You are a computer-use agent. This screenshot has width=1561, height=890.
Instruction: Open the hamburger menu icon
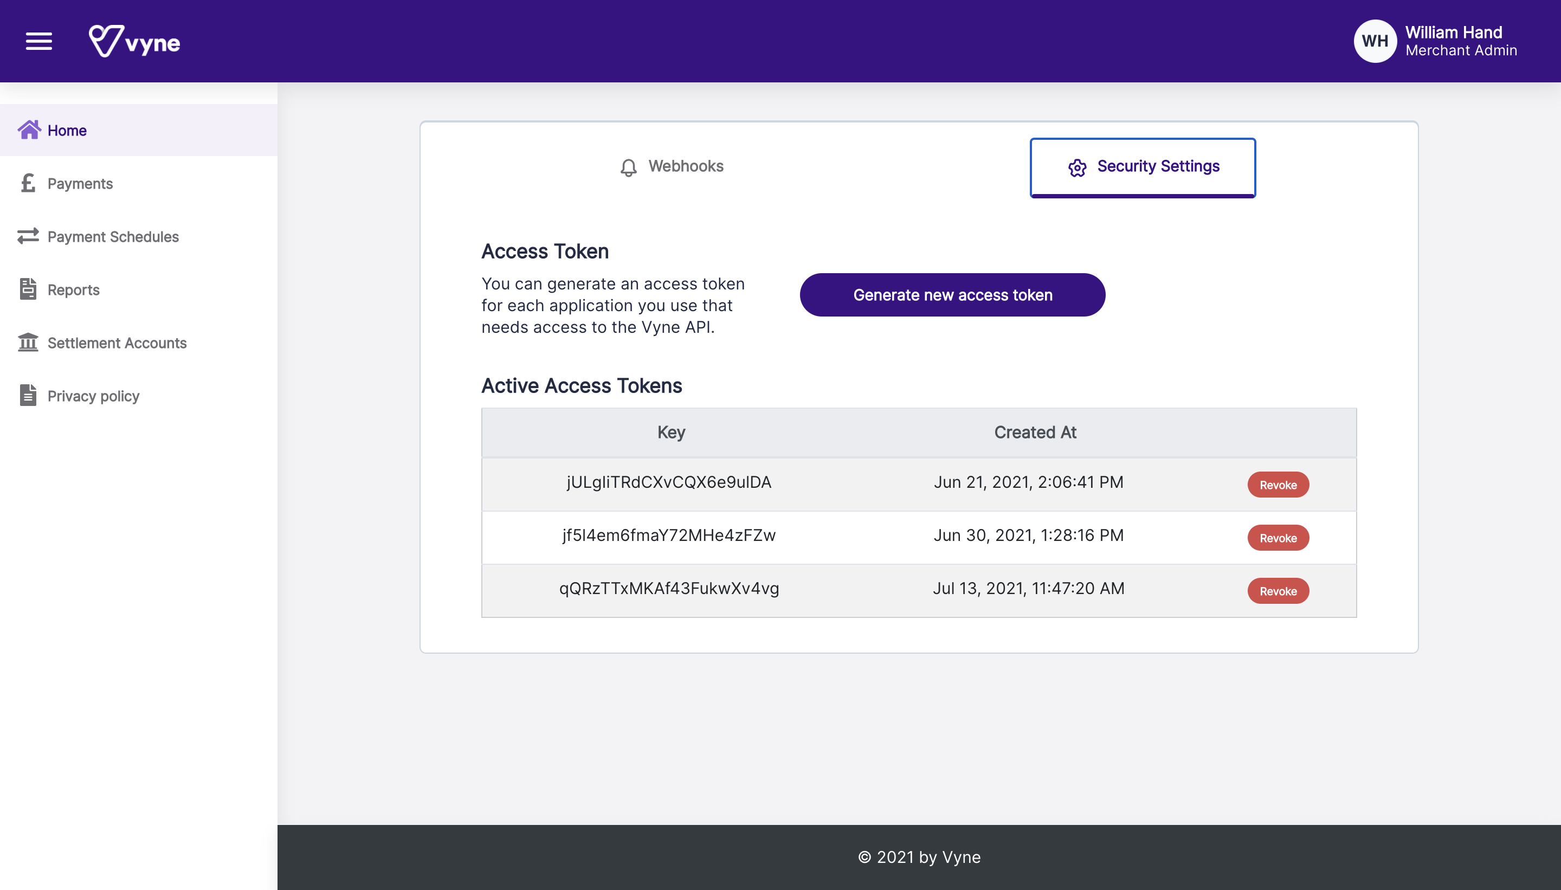[38, 42]
